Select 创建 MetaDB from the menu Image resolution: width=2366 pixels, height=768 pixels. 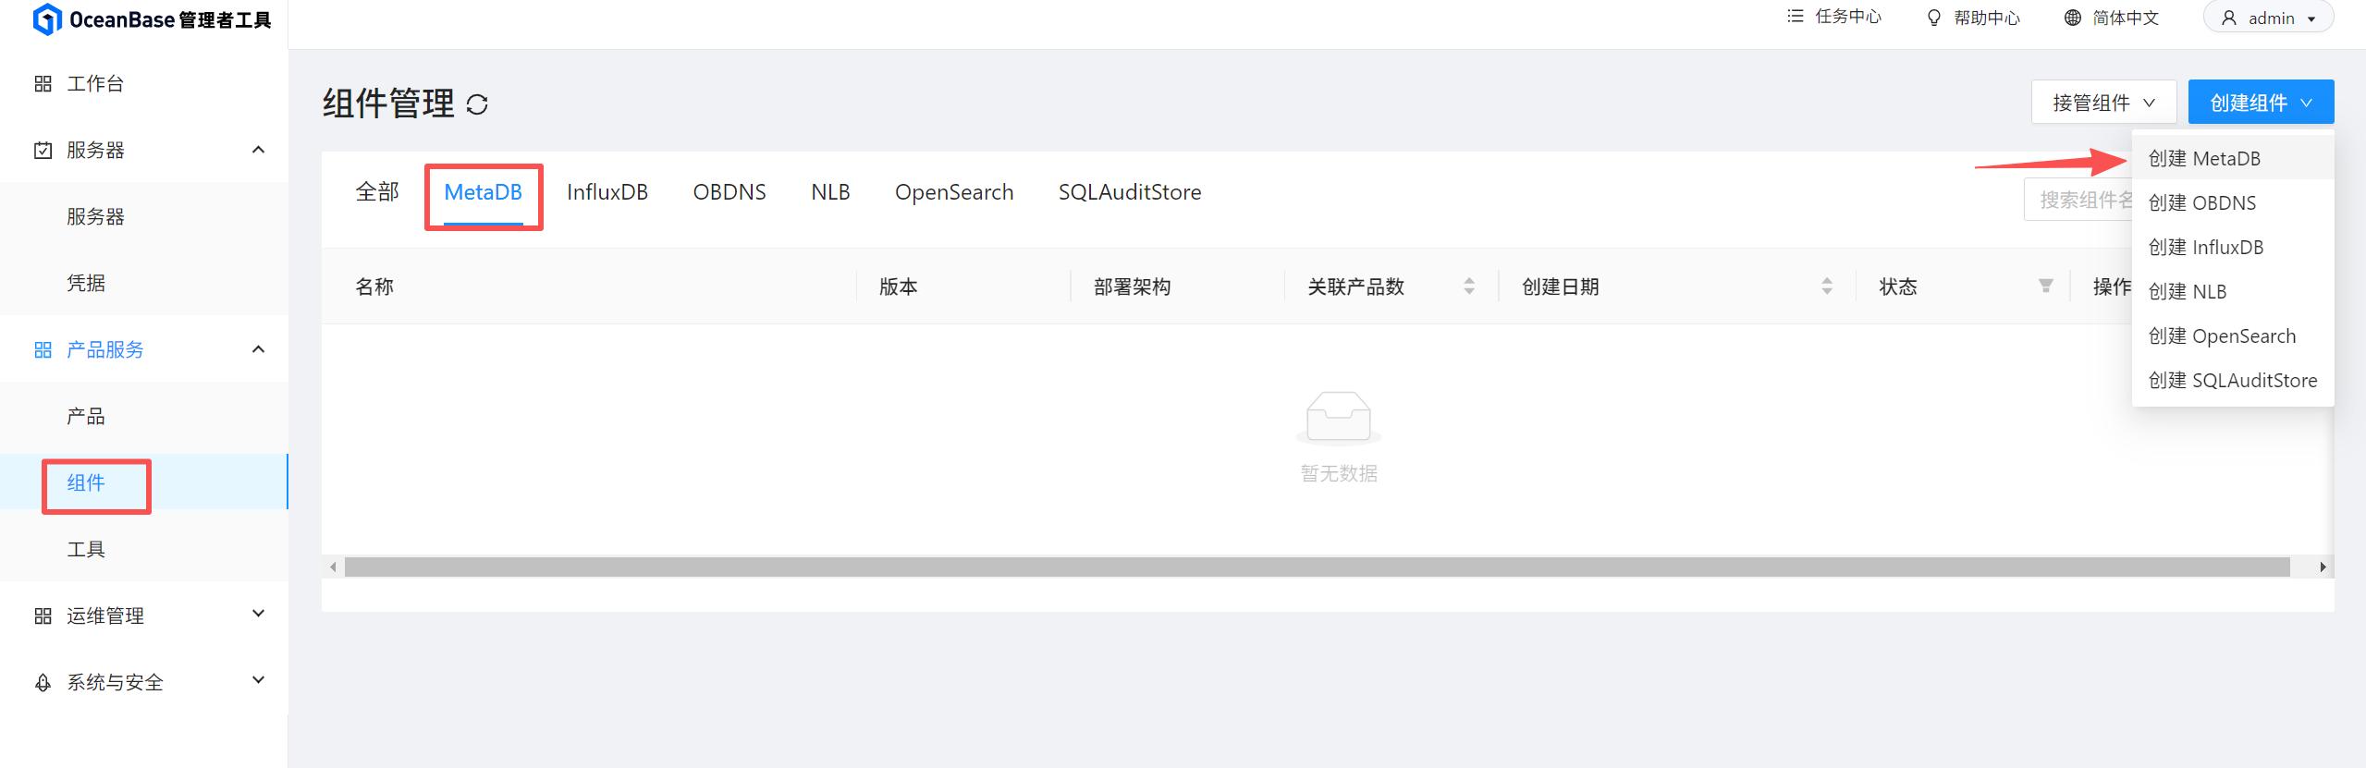2233,159
